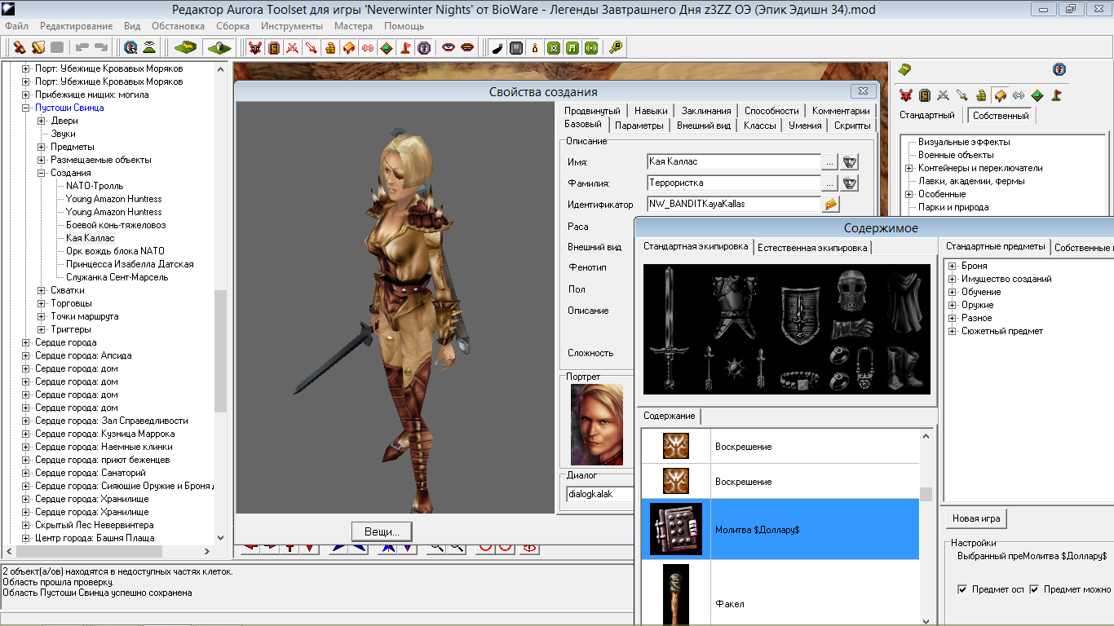Select the crossed-swords encounter icon in top toolbar
Viewport: 1114px width, 626px height.
(292, 48)
